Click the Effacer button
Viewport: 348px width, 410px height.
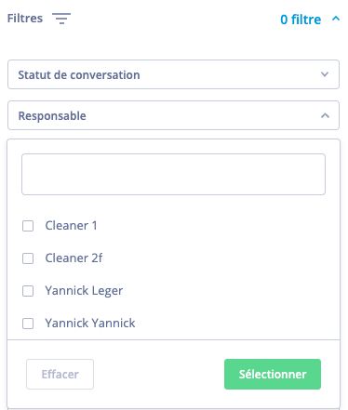pyautogui.click(x=60, y=374)
